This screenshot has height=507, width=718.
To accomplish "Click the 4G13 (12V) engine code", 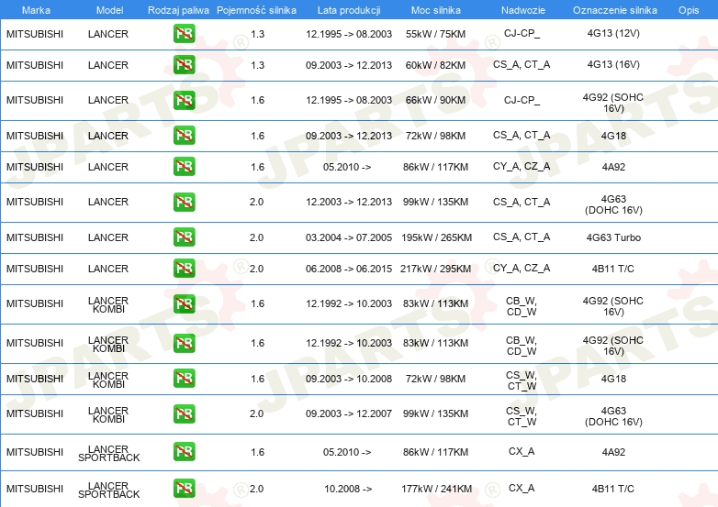I will point(613,33).
